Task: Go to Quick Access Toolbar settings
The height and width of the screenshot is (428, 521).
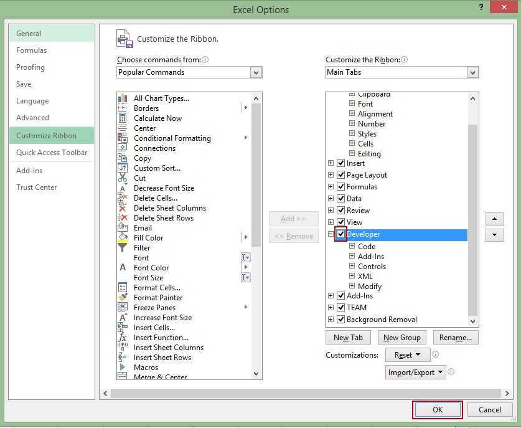Action: tap(52, 152)
